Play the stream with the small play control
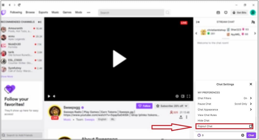The width and height of the screenshot is (259, 140). pos(49,96)
